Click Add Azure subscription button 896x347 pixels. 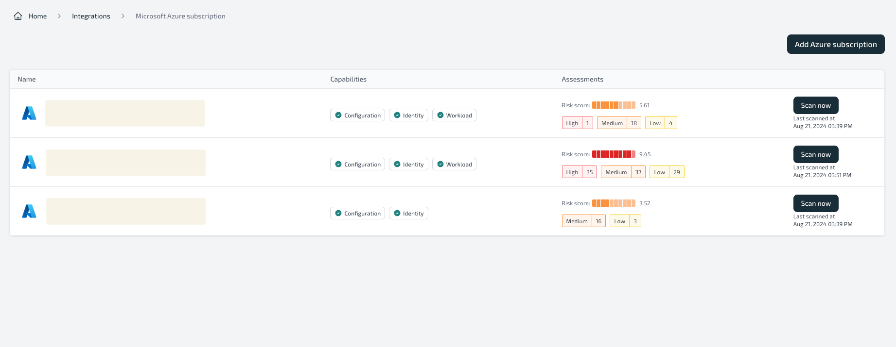pyautogui.click(x=836, y=44)
